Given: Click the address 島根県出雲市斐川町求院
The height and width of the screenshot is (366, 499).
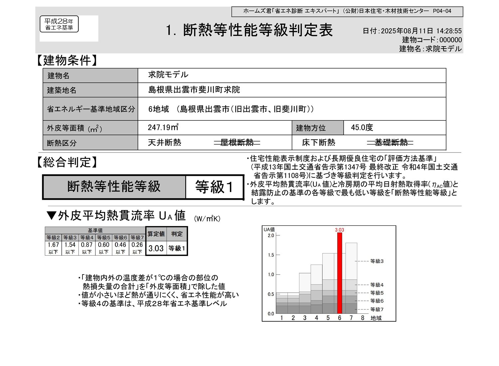Looking at the screenshot, I should [x=194, y=90].
